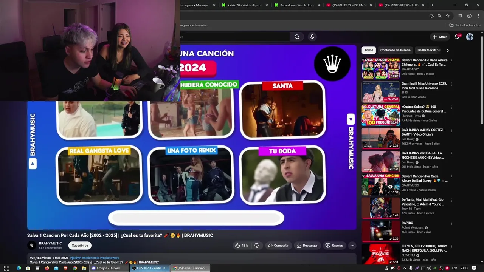Click the Descargar download button
The image size is (484, 272).
[x=307, y=246]
